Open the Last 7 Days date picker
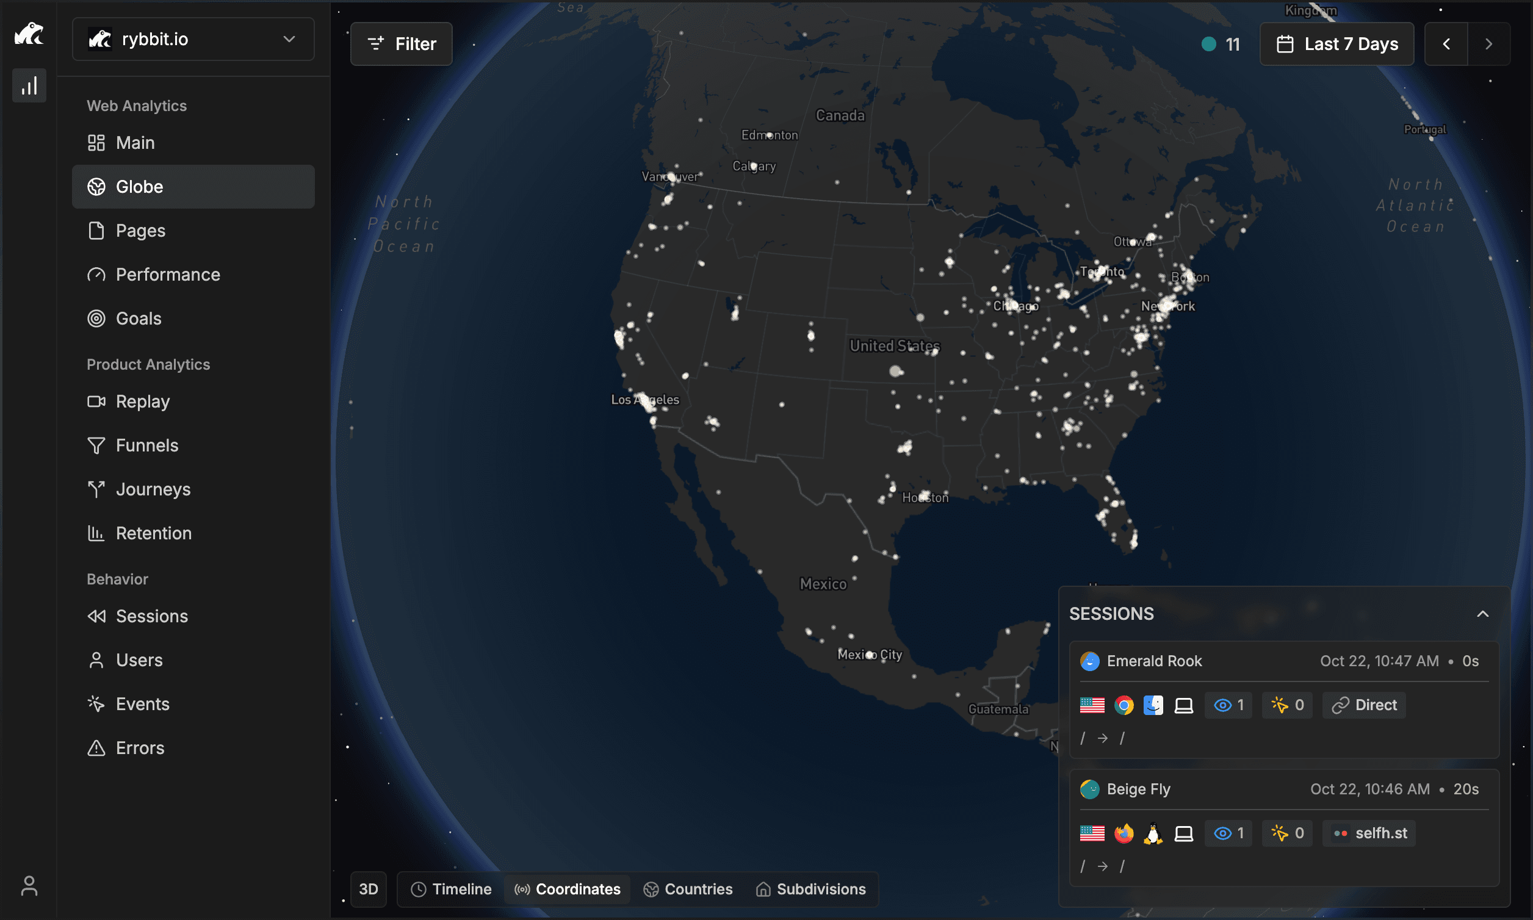This screenshot has height=920, width=1533. [1336, 44]
